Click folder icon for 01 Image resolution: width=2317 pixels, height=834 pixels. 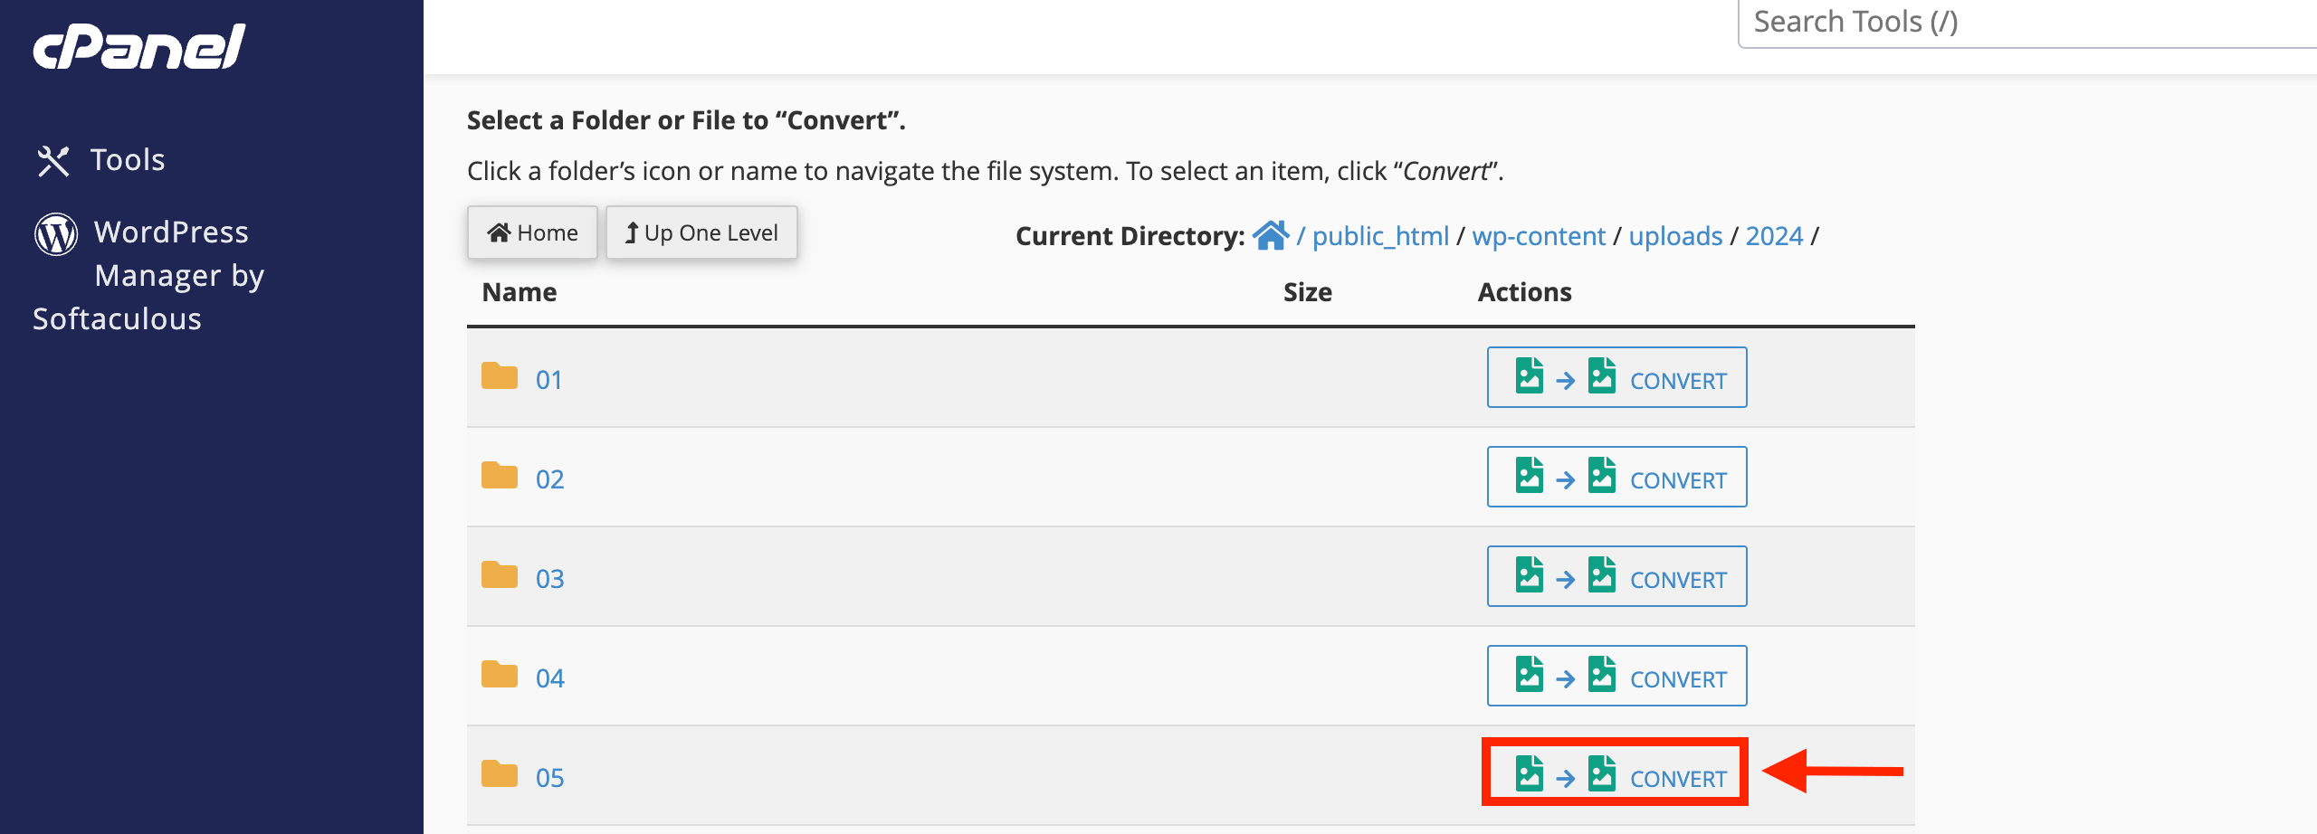[x=500, y=375]
